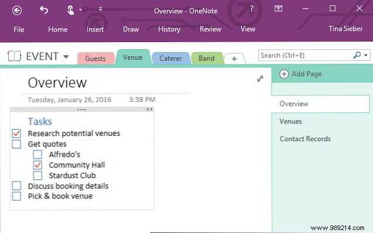Image resolution: width=373 pixels, height=233 pixels.
Task: Click the notebook icon next to EVENT
Action: click(x=14, y=56)
